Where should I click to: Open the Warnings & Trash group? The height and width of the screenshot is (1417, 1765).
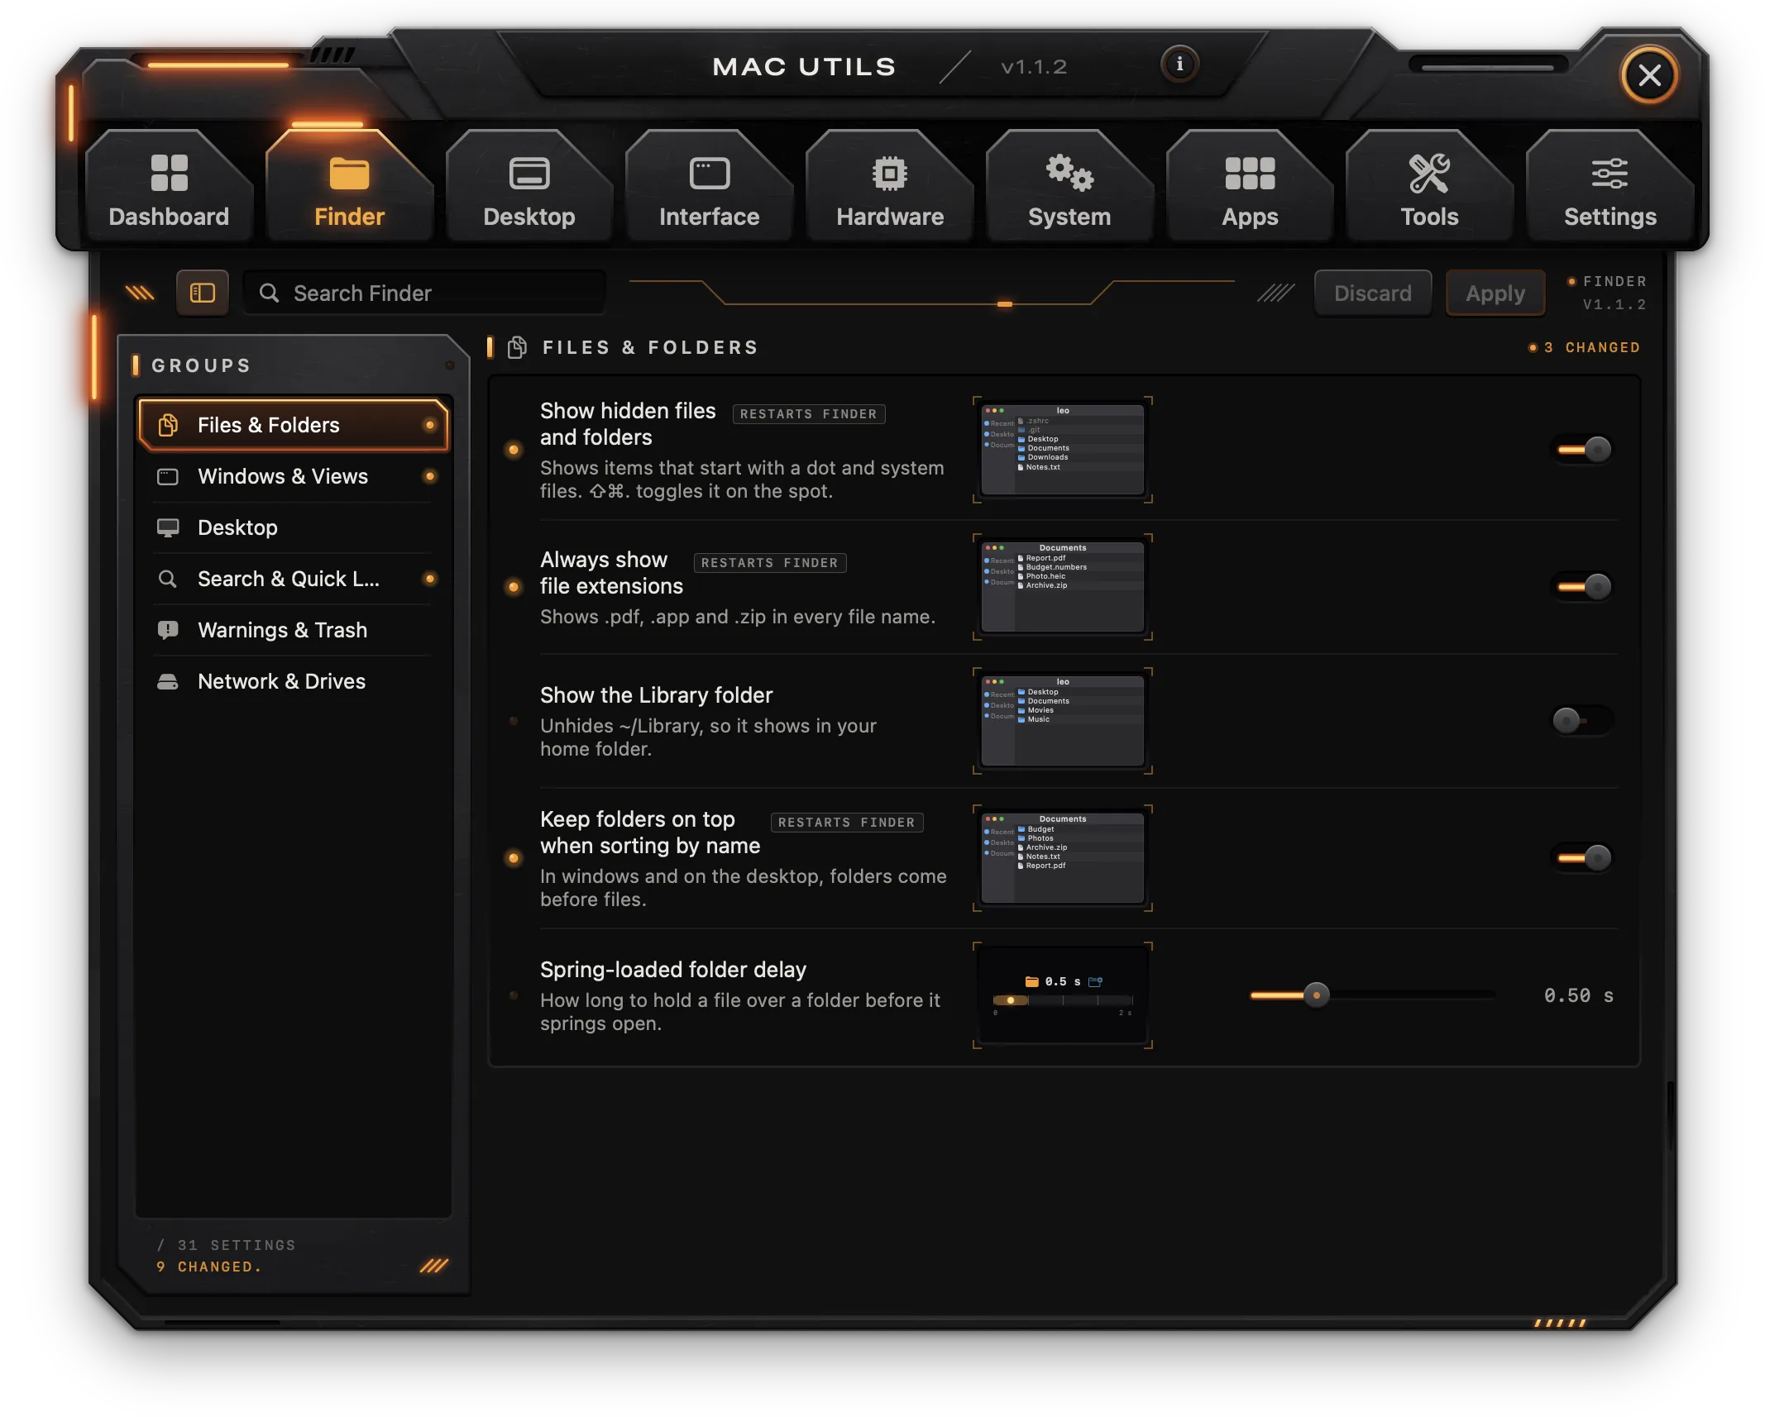click(x=294, y=630)
